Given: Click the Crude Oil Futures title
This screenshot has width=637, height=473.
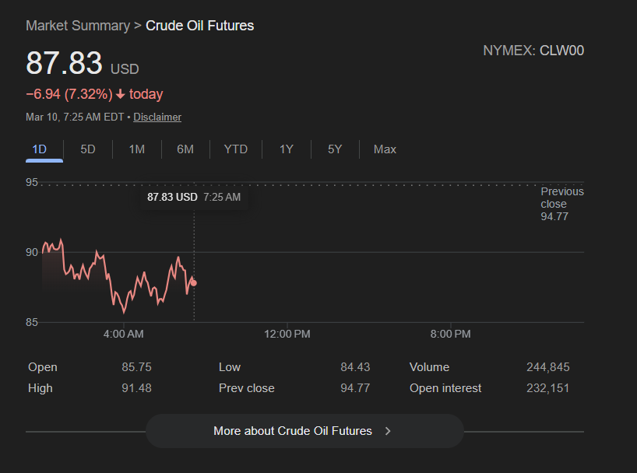Looking at the screenshot, I should coord(200,26).
